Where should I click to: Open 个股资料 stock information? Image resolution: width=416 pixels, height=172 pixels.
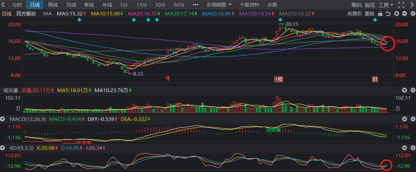click(250, 5)
